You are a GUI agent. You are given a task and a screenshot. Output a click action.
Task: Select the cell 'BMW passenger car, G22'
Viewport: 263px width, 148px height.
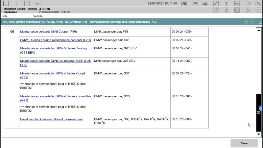point(132,82)
